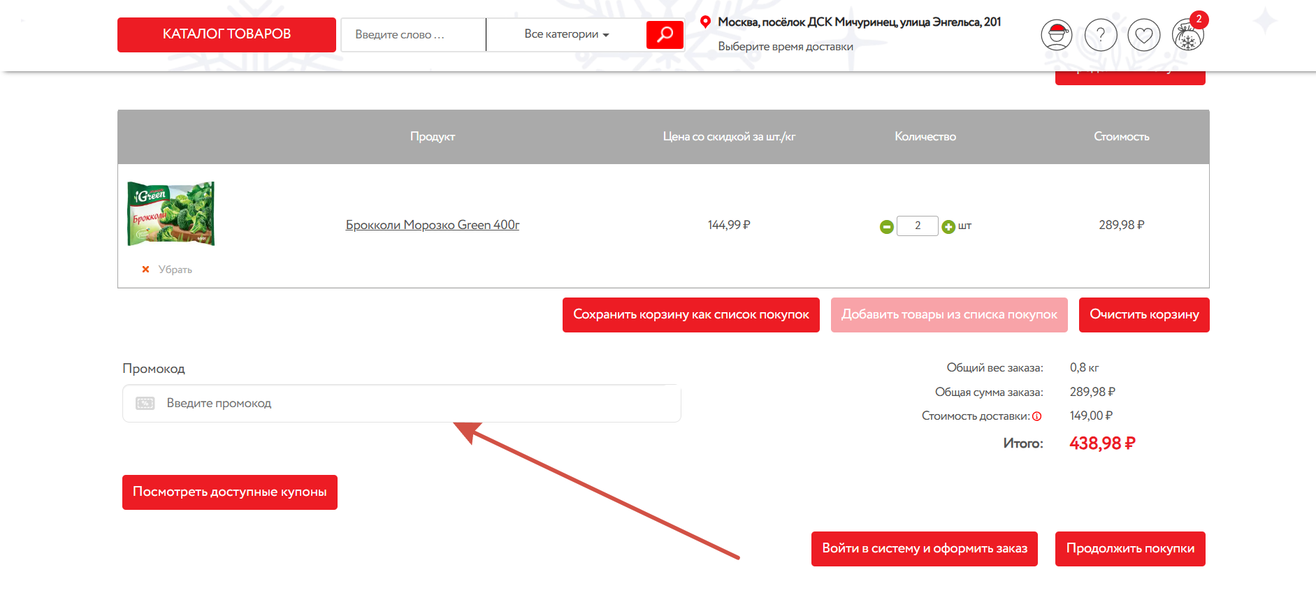Click the delivery cost info icon
This screenshot has height=609, width=1316.
pyautogui.click(x=1037, y=416)
